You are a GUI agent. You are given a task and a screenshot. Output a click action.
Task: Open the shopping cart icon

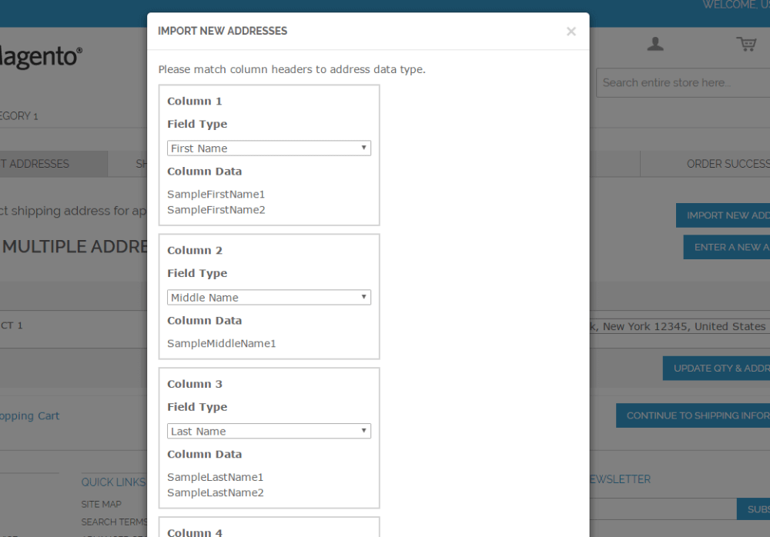746,44
